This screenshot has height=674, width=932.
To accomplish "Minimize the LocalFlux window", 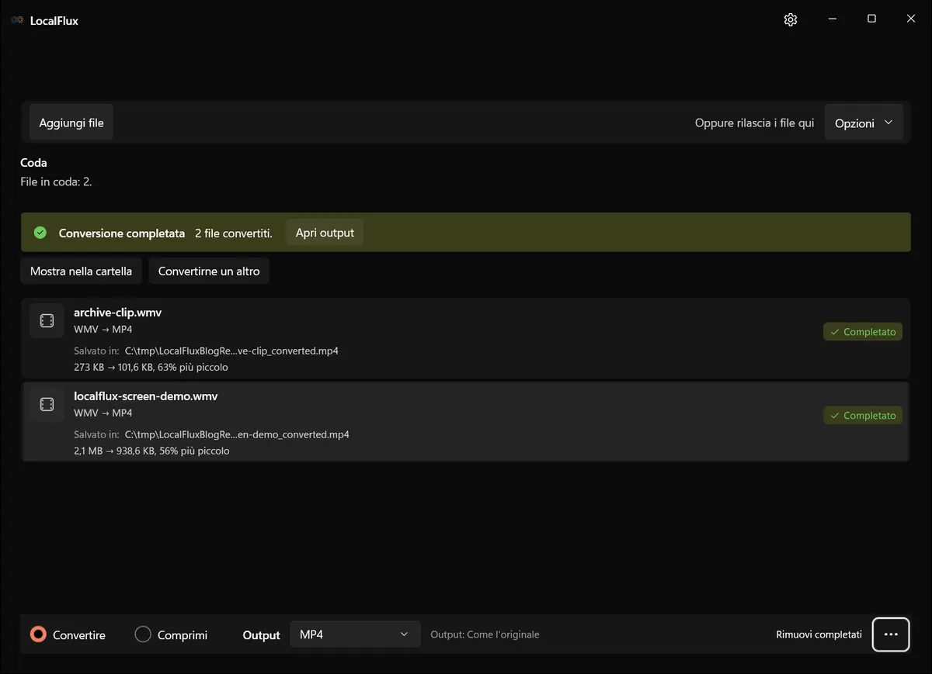I will click(x=832, y=19).
